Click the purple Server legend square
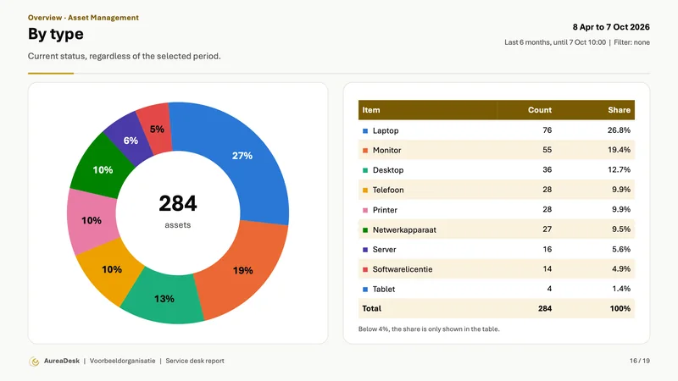The height and width of the screenshot is (381, 678). pos(365,250)
